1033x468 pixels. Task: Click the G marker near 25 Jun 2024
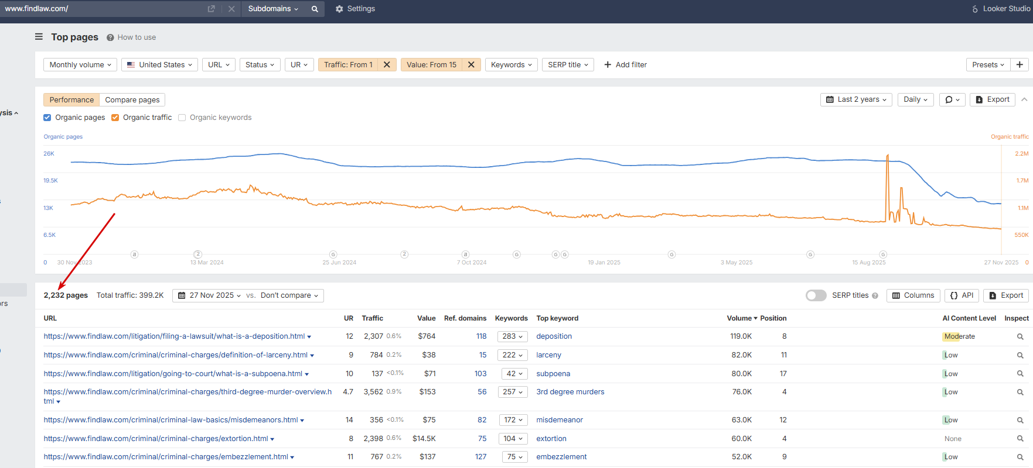tap(333, 254)
